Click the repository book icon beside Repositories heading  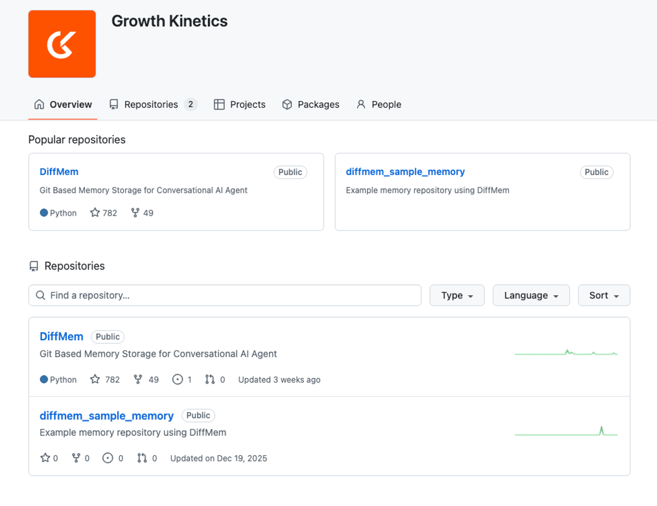34,266
